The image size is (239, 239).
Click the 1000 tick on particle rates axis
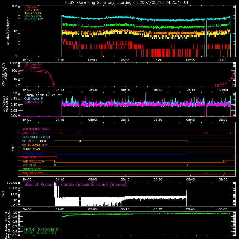pos(13,63)
